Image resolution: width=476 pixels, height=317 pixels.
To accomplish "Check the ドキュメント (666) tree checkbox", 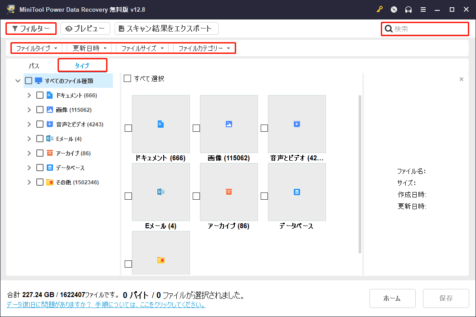I will tap(39, 95).
